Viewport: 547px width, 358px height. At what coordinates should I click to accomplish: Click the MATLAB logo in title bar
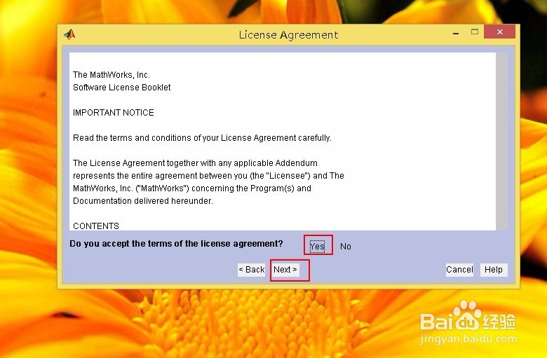69,34
